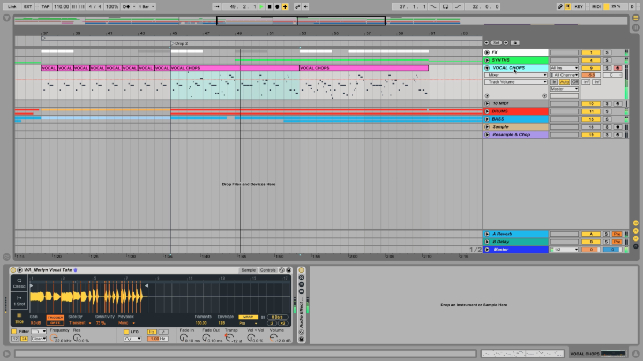This screenshot has width=643, height=361.
Task: Click the TRIGGER mode button
Action: tap(55, 318)
